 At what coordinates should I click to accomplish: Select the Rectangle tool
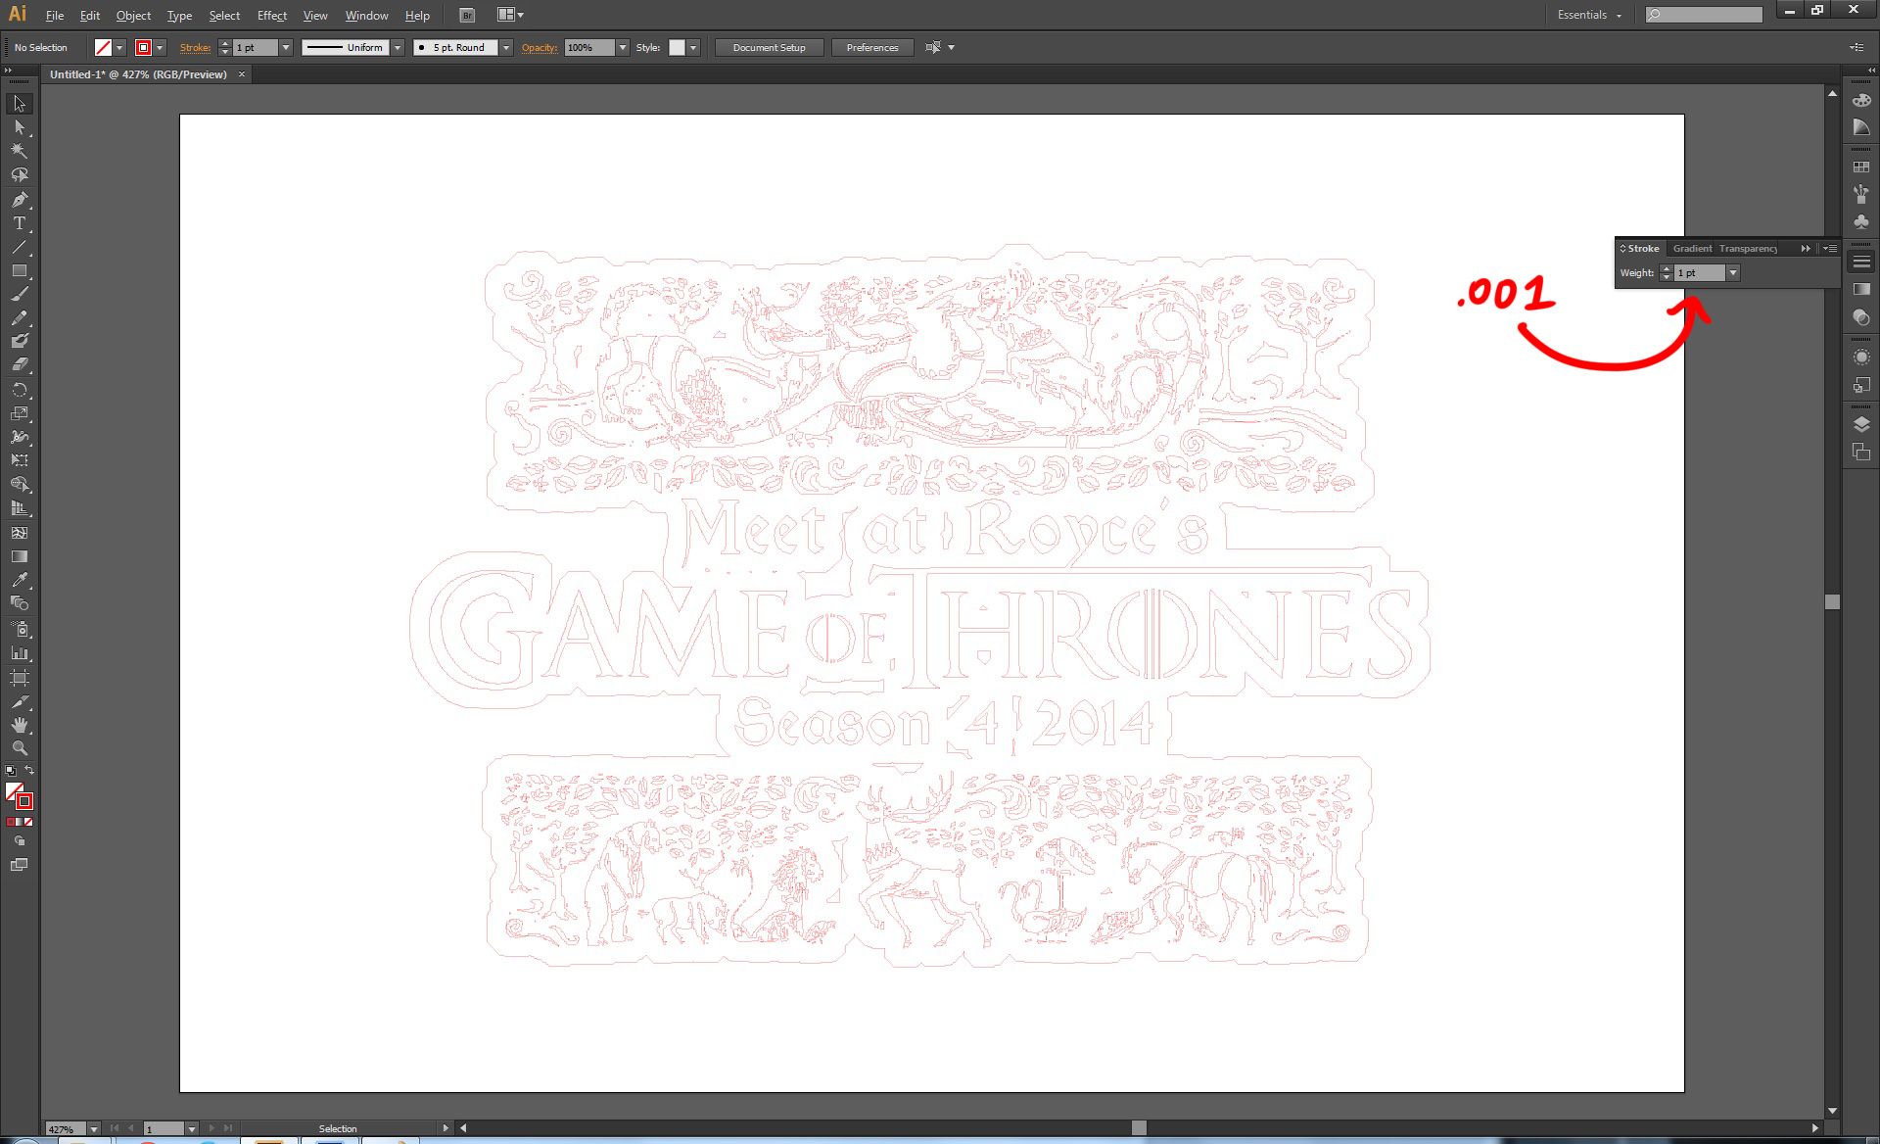coord(19,270)
